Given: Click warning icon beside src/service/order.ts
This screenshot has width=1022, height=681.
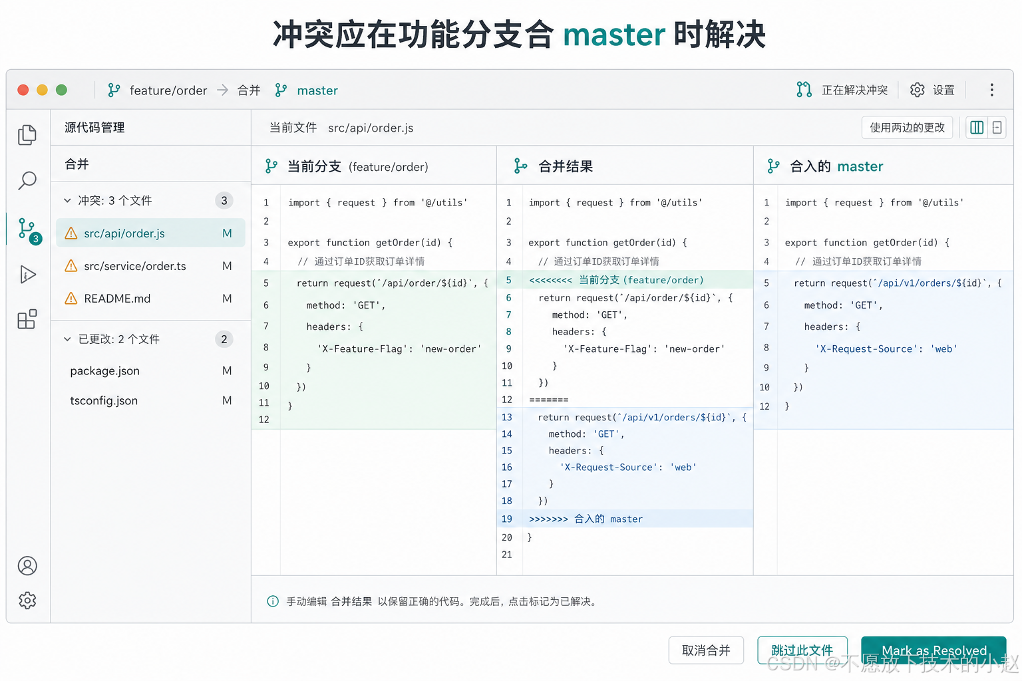Looking at the screenshot, I should click(x=71, y=266).
